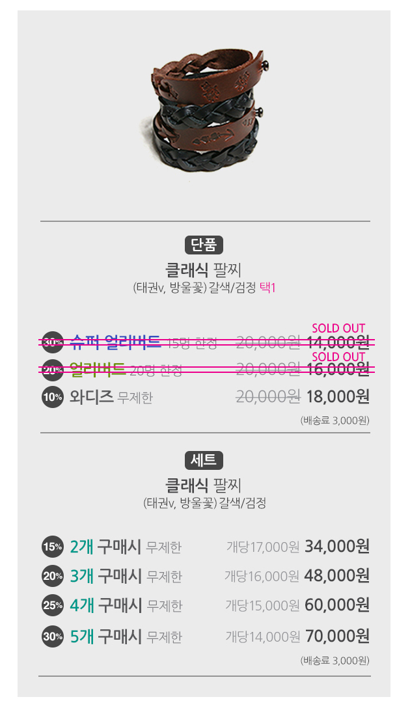Choose the 3개 구매시 set option

click(125, 576)
